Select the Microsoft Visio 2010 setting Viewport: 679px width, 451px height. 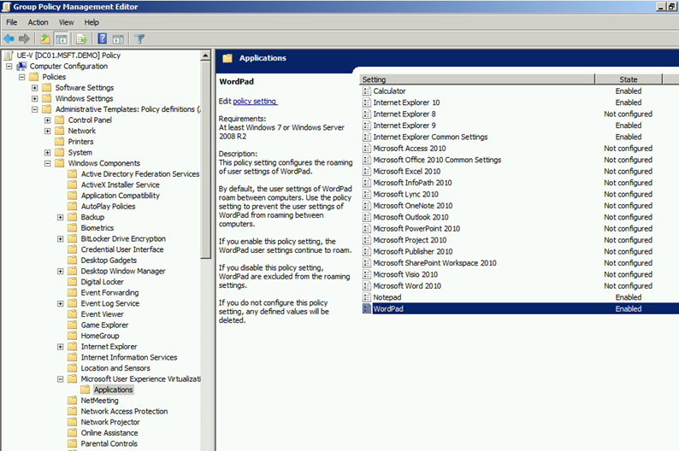(405, 274)
